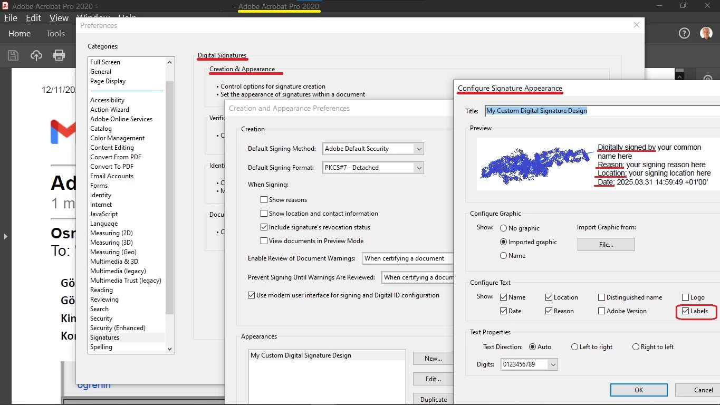This screenshot has width=720, height=405.
Task: Open the Default Signing Format dropdown
Action: (373, 168)
